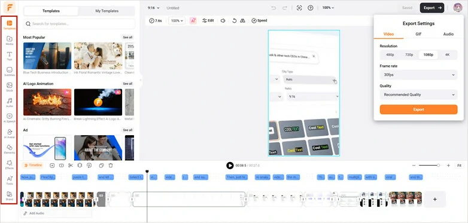Select 480p resolution
468x223 pixels.
point(390,55)
